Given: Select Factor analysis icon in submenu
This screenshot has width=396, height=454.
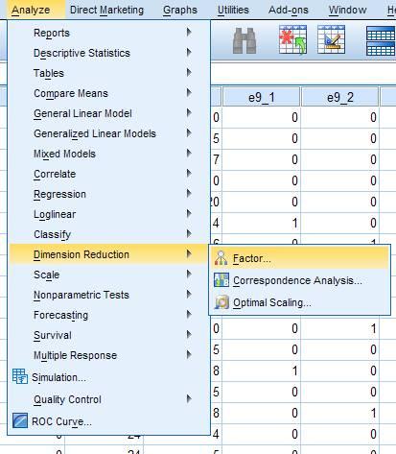Looking at the screenshot, I should click(221, 258).
